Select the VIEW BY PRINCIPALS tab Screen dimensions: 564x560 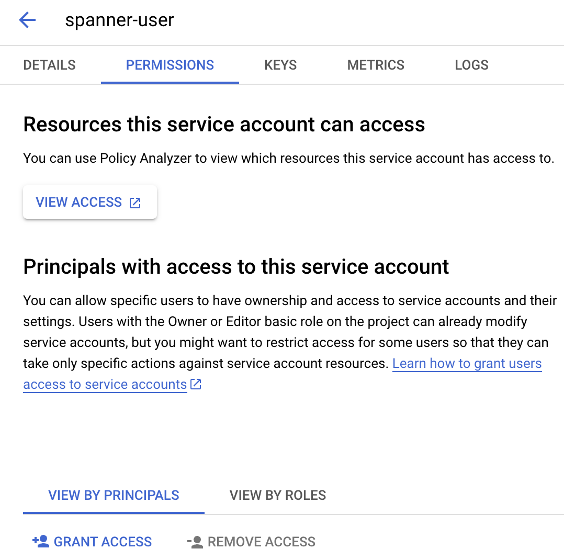113,495
